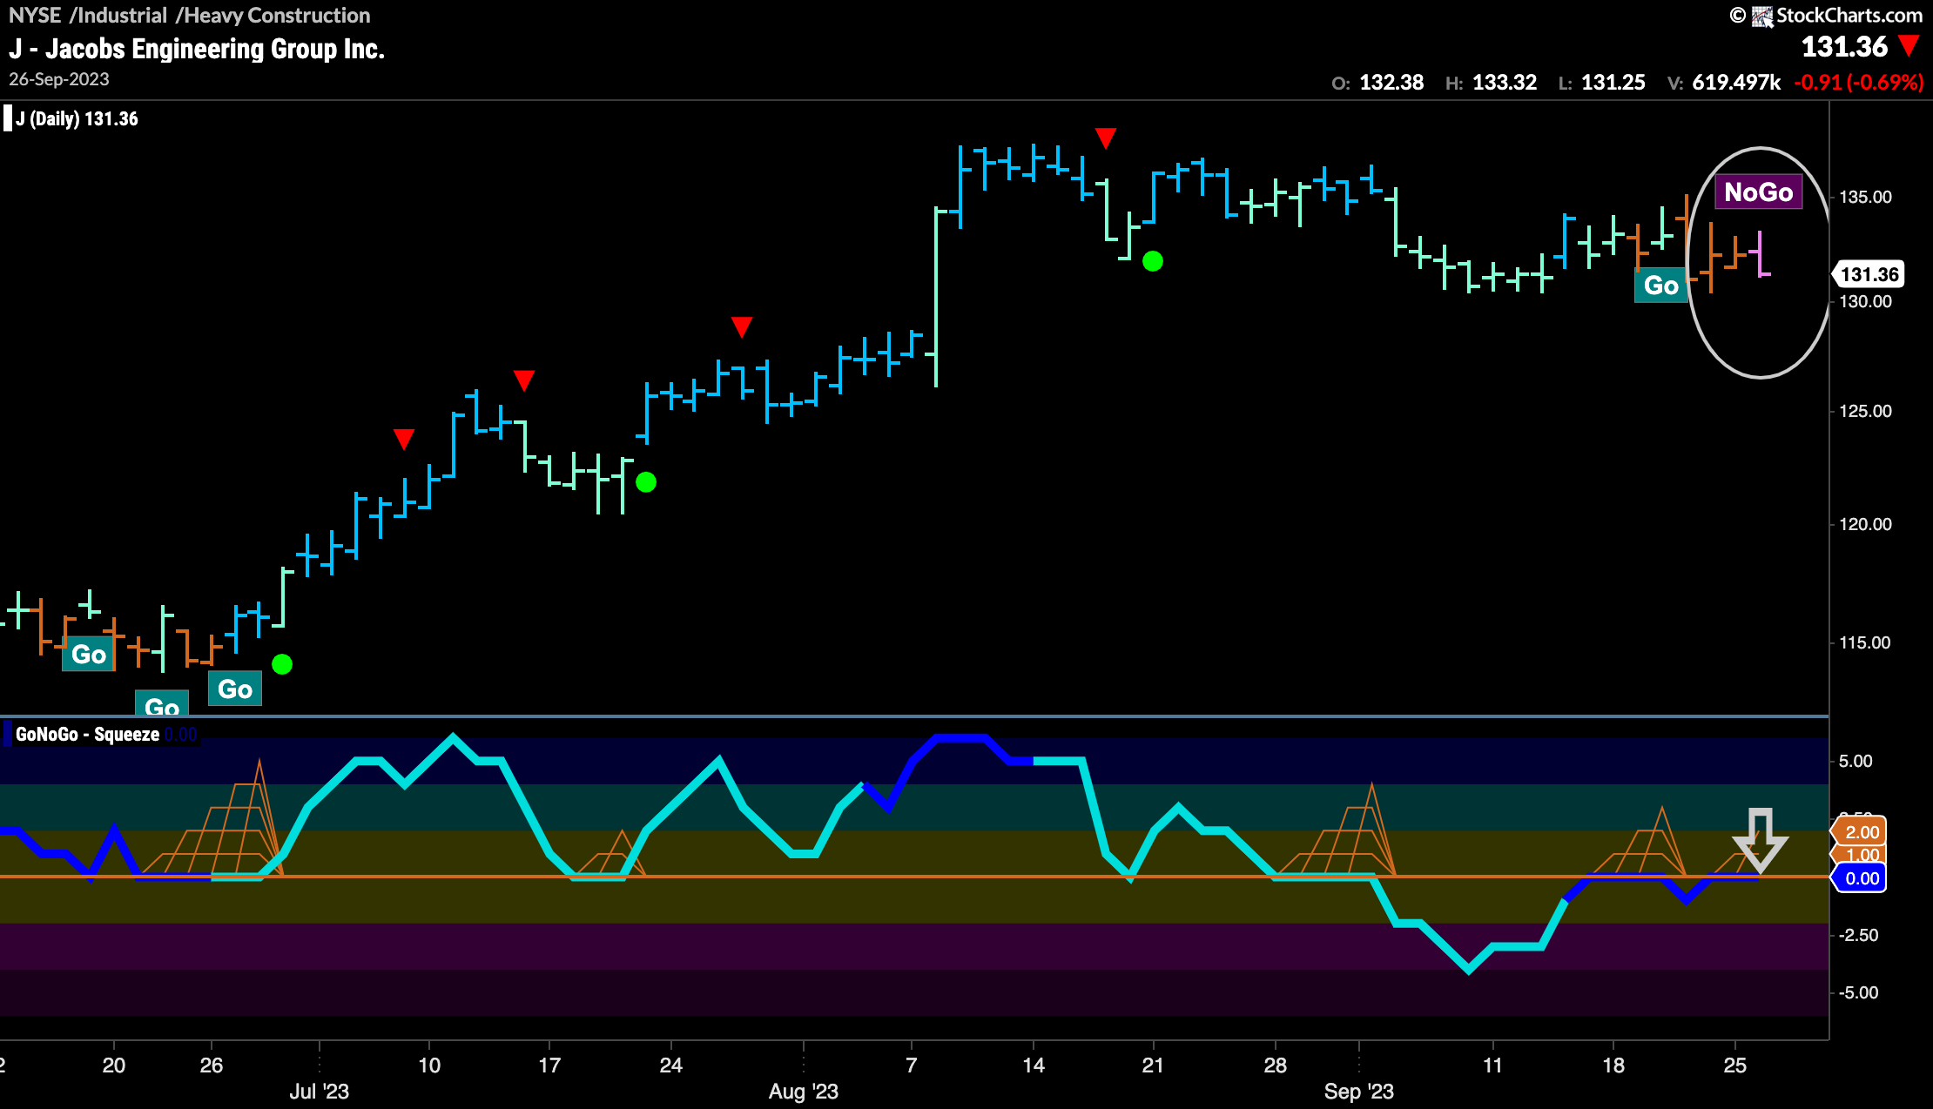Click the blue 0.00 value tag
Screen dimensions: 1933x1109
(x=1862, y=878)
